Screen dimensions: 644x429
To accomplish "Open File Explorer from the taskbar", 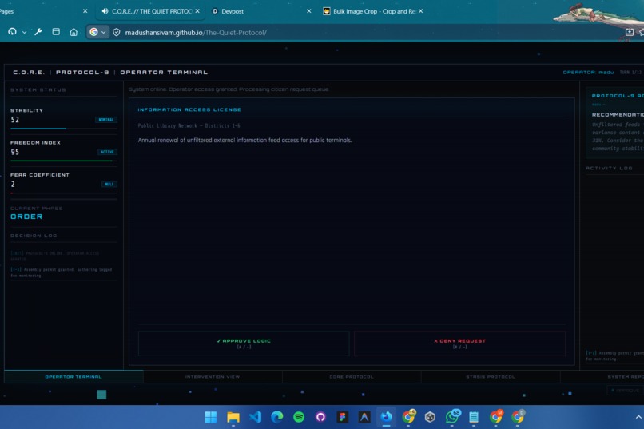I will tap(233, 417).
